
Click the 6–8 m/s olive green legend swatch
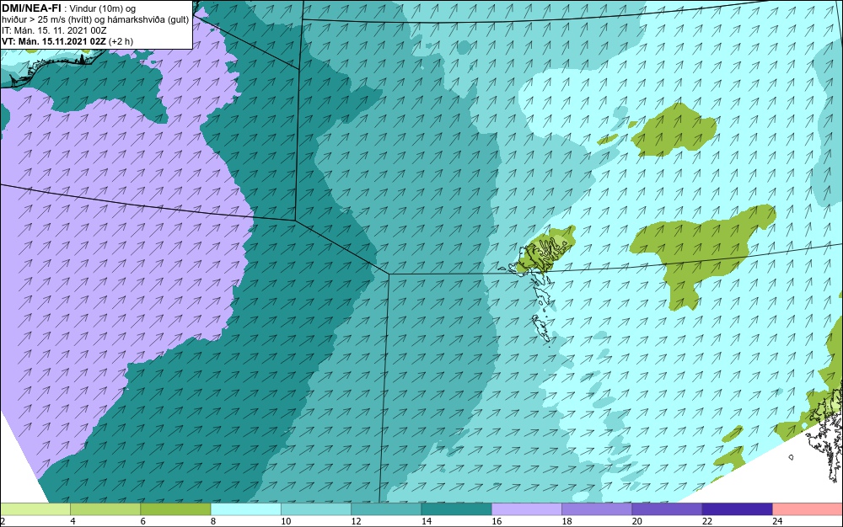176,508
